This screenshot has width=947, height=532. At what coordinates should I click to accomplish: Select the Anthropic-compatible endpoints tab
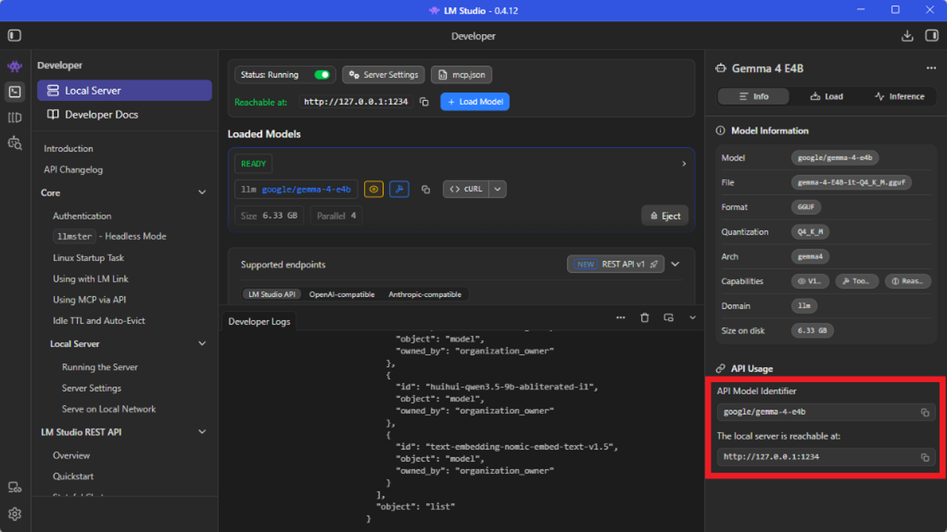425,294
